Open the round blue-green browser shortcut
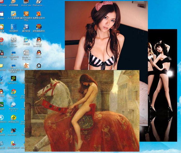The height and width of the screenshot is (153, 181). 26,40
